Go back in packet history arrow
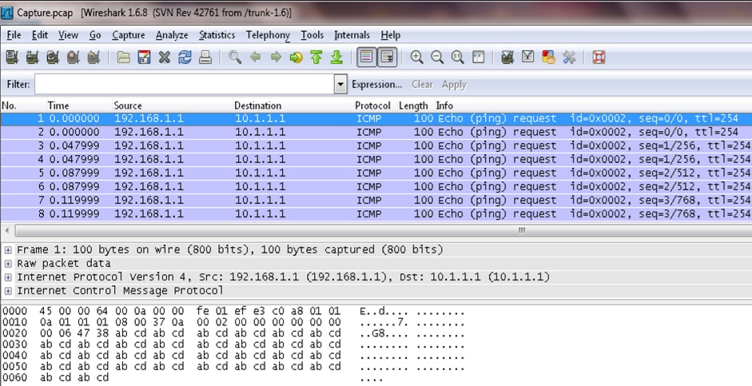 tap(255, 58)
